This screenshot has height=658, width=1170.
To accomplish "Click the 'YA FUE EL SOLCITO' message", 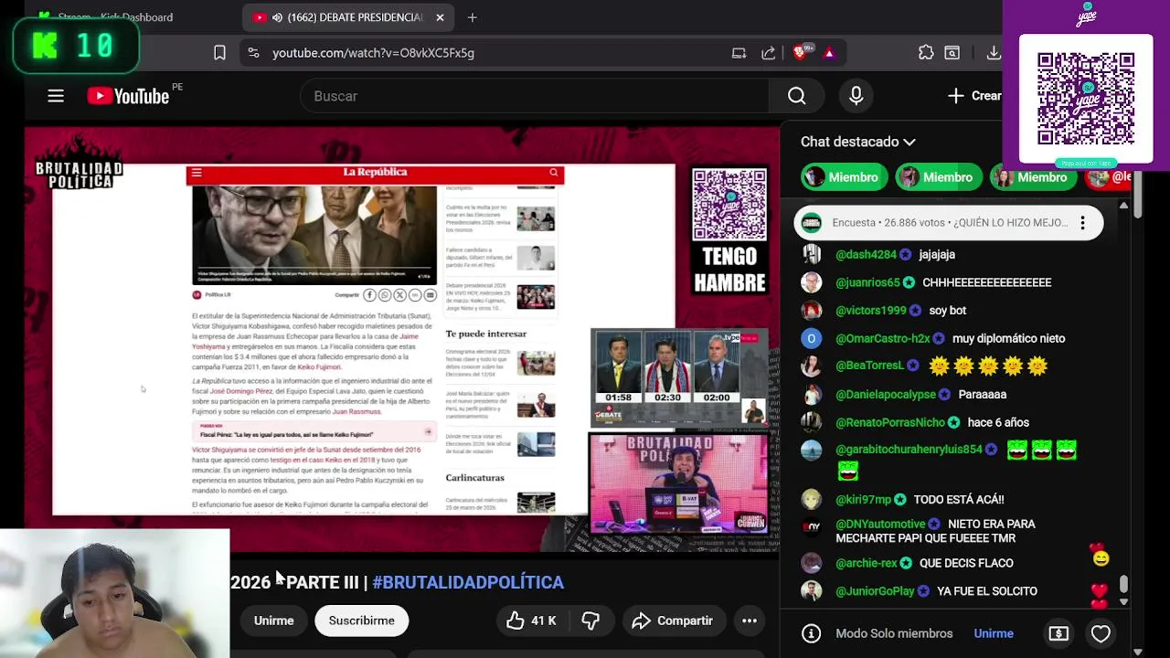I will (987, 591).
